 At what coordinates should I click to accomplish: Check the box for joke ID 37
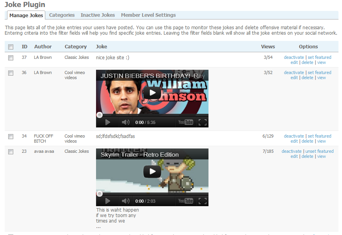(x=11, y=58)
